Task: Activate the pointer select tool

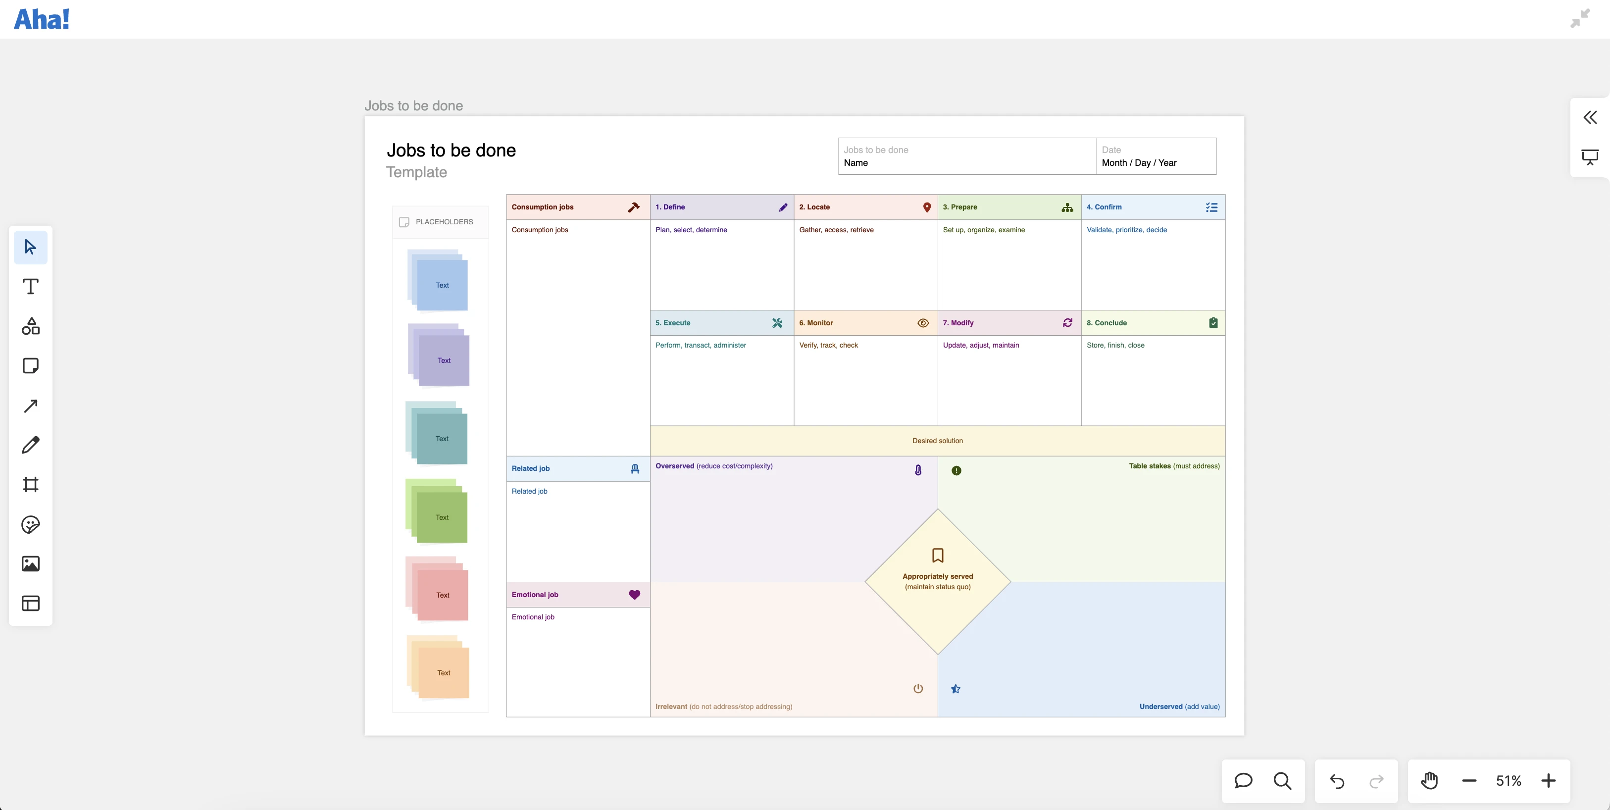Action: (x=30, y=247)
